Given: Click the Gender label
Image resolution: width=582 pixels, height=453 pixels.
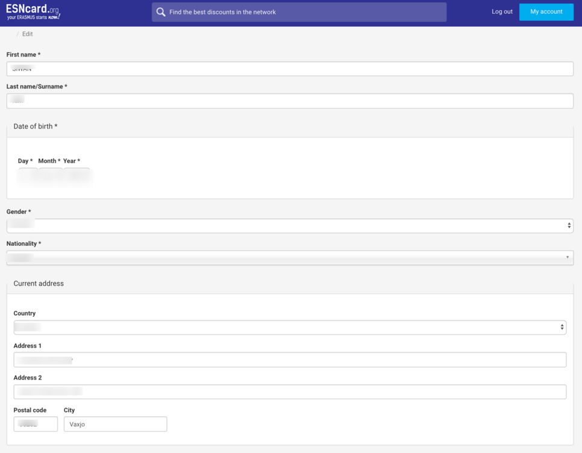Looking at the screenshot, I should click(x=19, y=211).
